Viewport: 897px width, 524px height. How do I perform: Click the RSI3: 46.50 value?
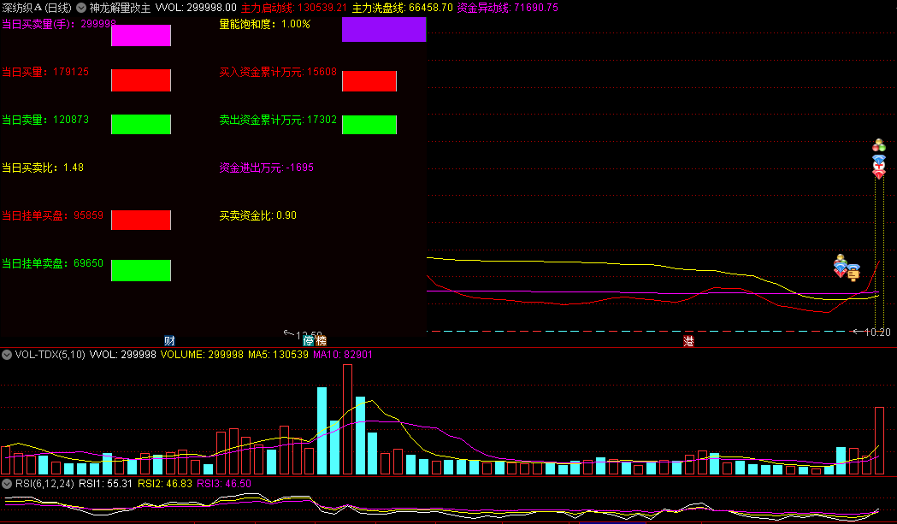(x=224, y=483)
